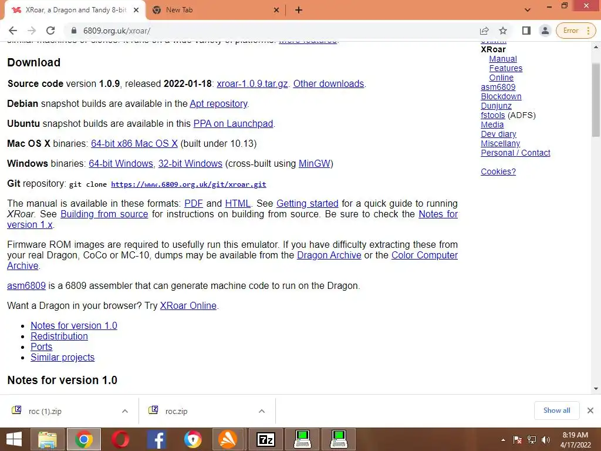Try XRoar Online link

[188, 305]
